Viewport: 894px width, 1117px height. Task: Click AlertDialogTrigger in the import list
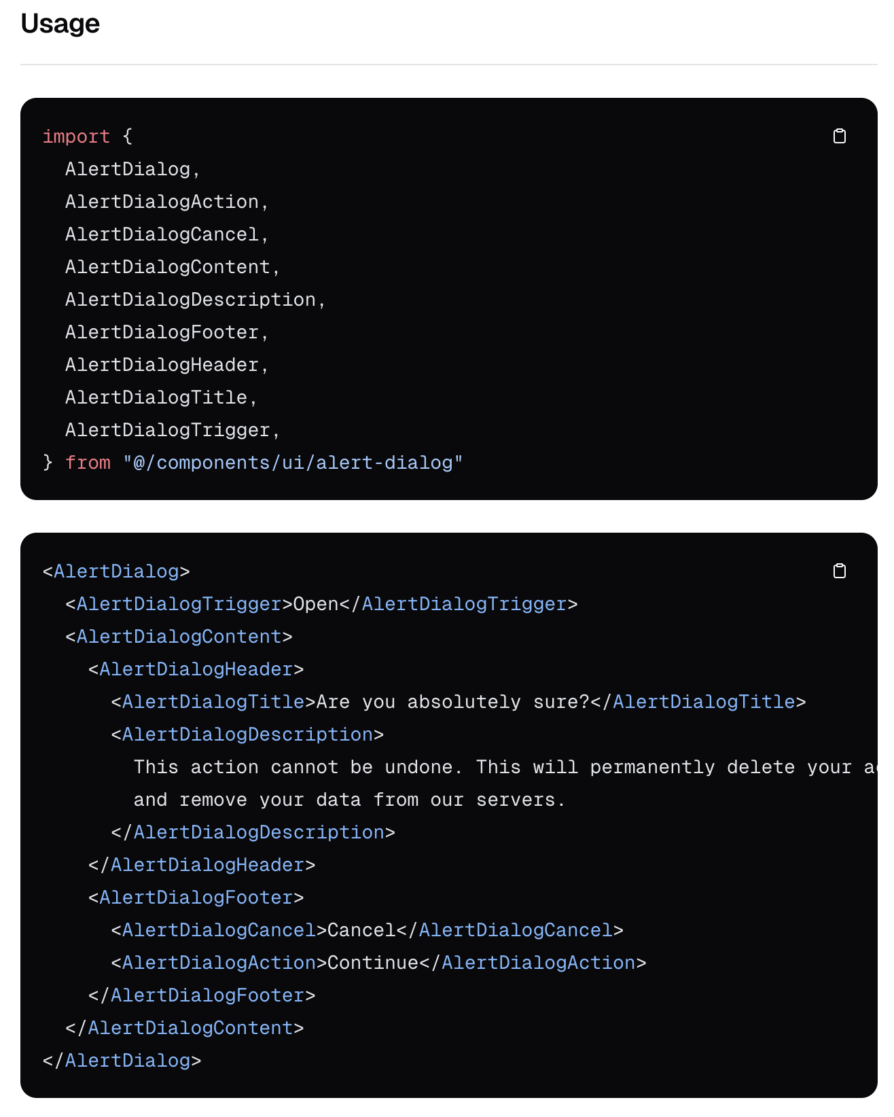[168, 430]
